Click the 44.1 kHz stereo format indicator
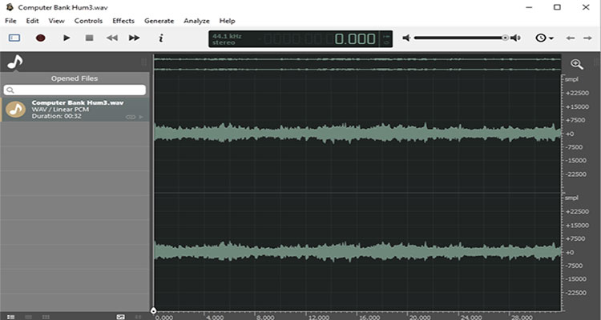601x320 pixels. coord(225,38)
